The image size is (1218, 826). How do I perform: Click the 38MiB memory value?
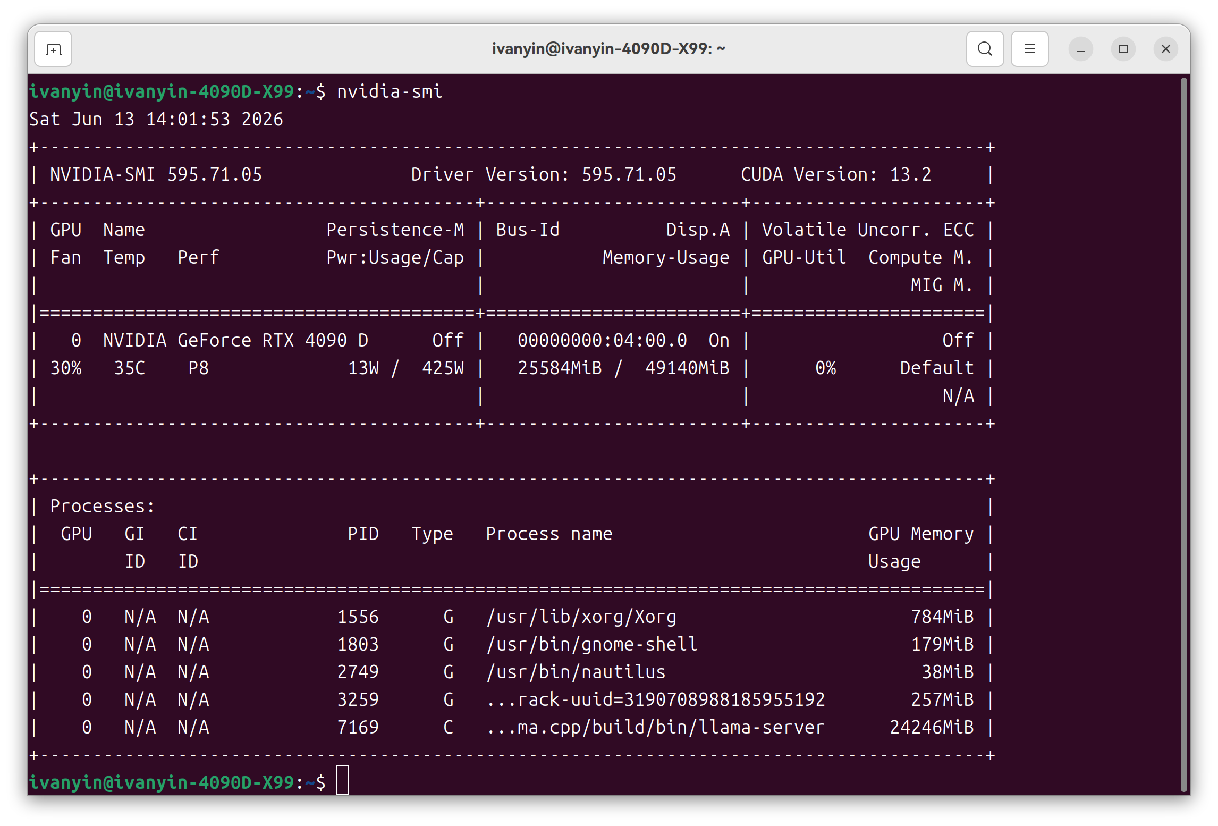(x=948, y=672)
